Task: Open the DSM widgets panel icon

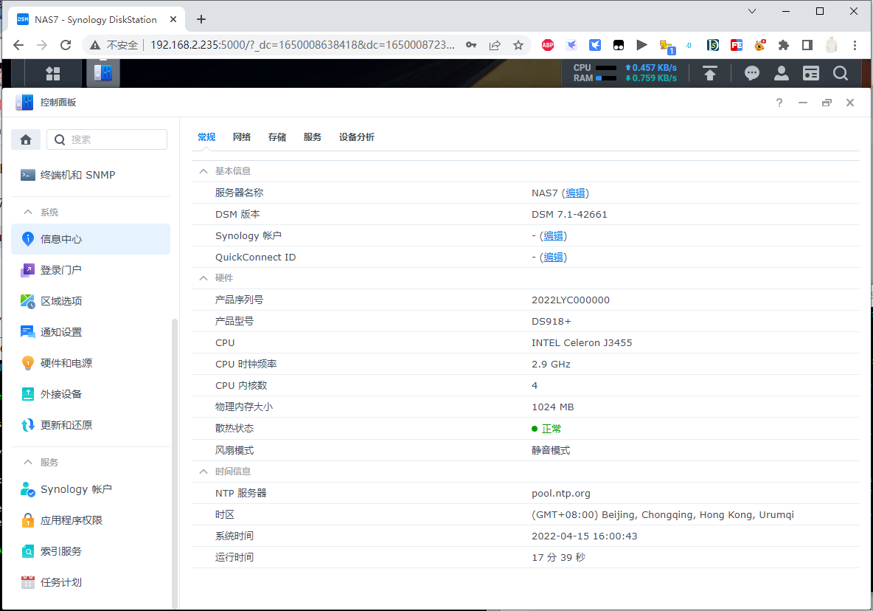Action: (810, 74)
